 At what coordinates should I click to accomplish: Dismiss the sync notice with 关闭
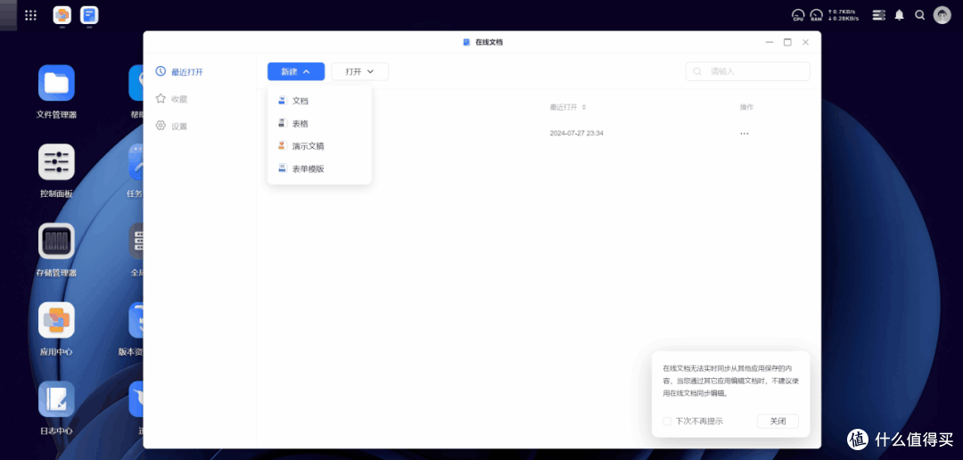tap(778, 422)
